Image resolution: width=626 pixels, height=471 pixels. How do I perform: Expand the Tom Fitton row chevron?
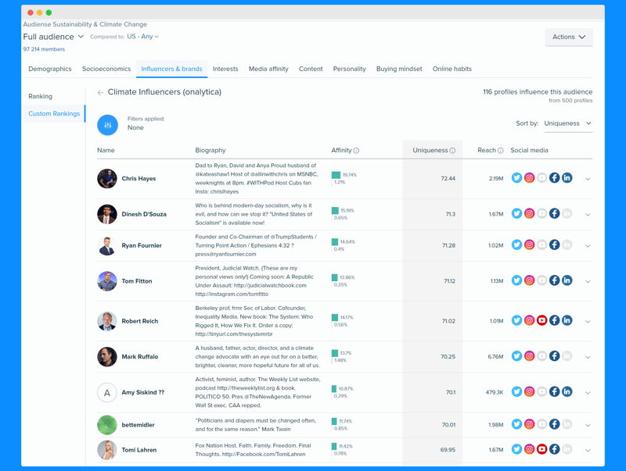588,281
